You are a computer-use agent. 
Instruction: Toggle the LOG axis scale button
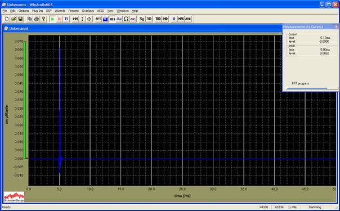[75, 19]
